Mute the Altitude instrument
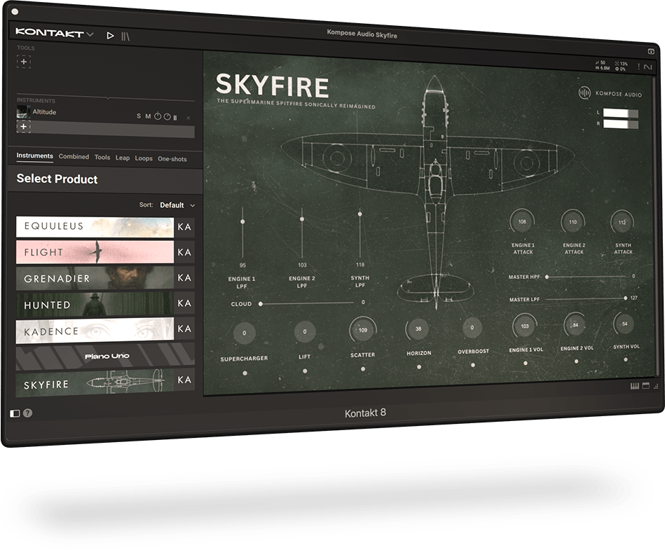This screenshot has height=550, width=665. [x=148, y=116]
